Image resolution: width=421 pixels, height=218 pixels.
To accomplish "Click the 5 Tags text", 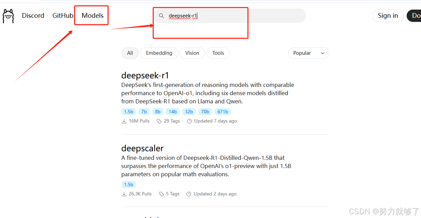I will tap(173, 194).
